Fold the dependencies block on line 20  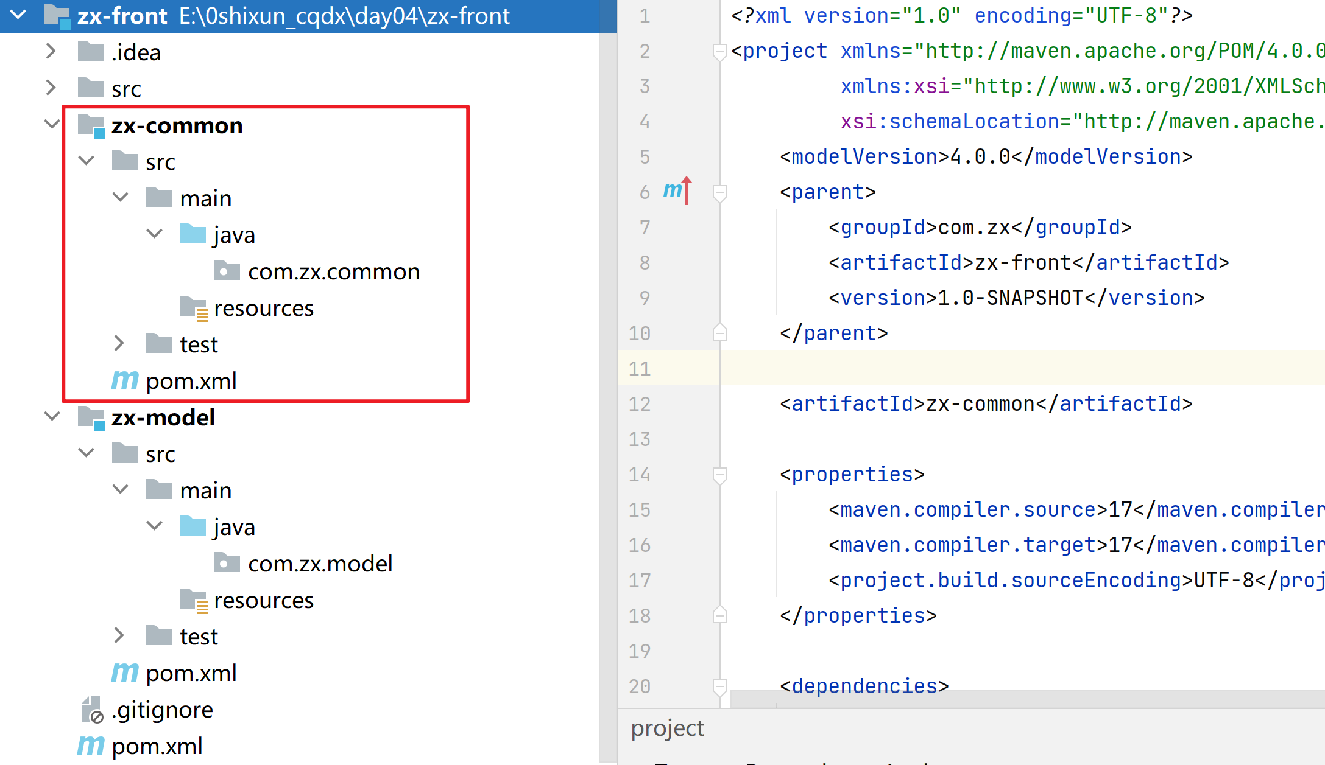[719, 686]
